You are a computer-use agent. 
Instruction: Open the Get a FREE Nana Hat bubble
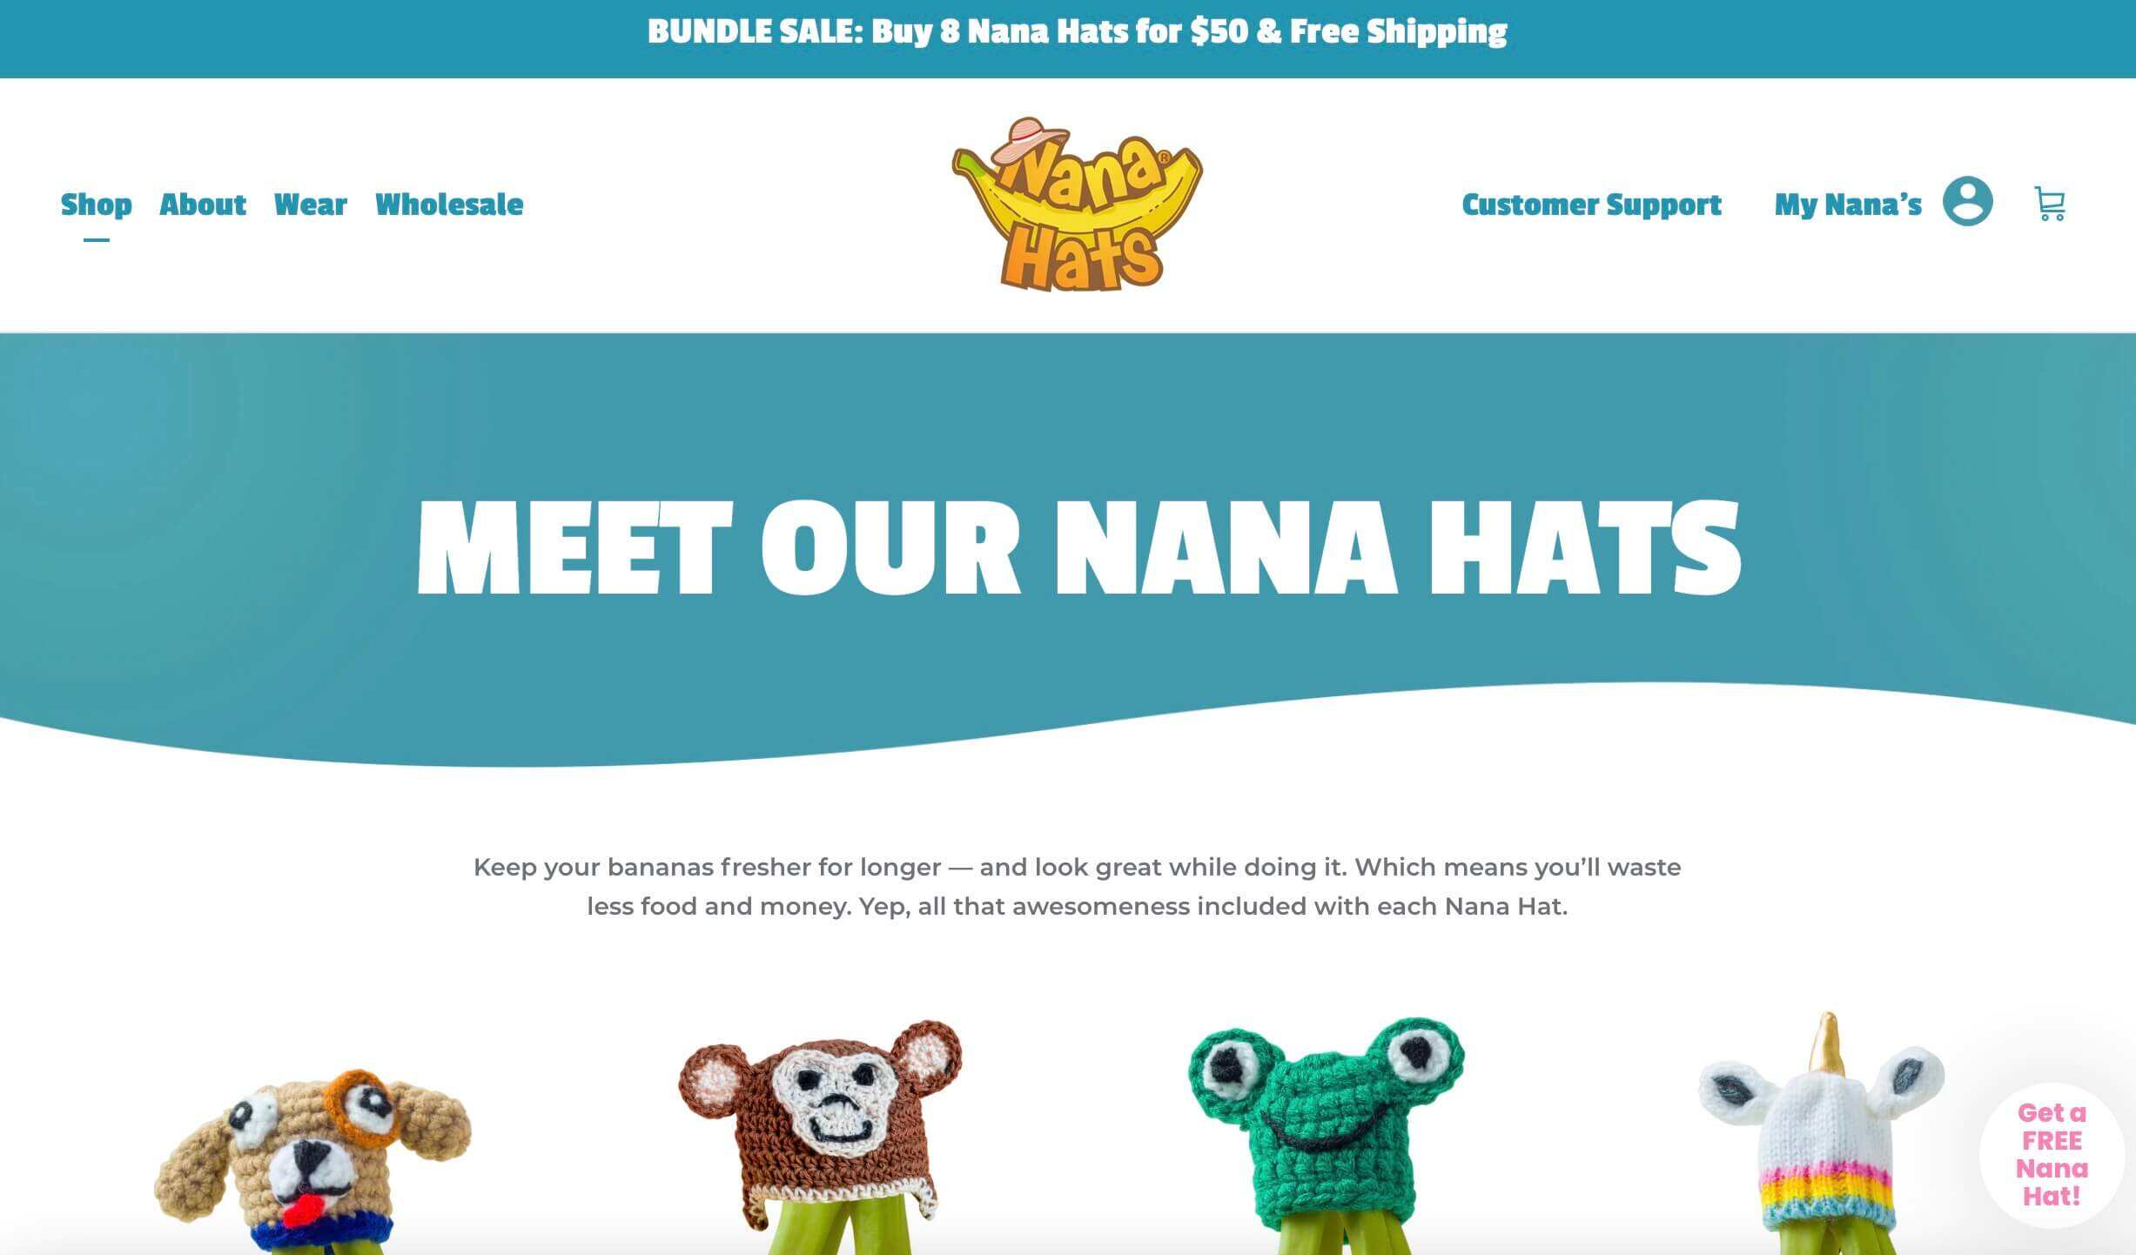click(2052, 1154)
